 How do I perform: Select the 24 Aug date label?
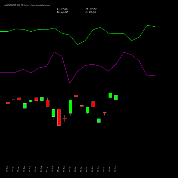[41, 169]
